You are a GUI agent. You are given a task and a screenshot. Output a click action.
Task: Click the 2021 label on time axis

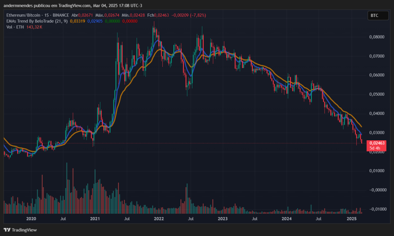click(x=95, y=219)
